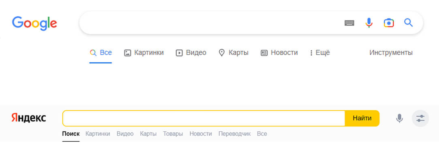Open Yandex Карты tab
Screen dimensions: 439x166
[x=148, y=134]
